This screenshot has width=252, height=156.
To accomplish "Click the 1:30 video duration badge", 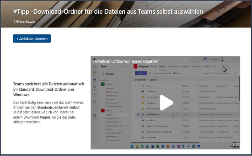I will [236, 145].
